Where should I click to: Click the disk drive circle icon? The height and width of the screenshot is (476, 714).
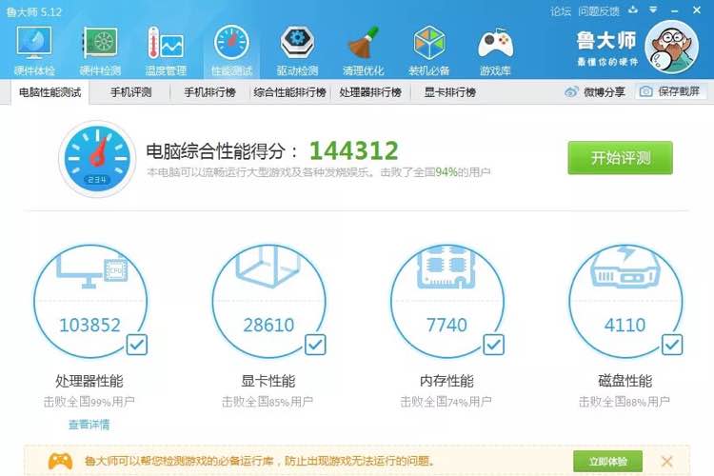coord(625,301)
